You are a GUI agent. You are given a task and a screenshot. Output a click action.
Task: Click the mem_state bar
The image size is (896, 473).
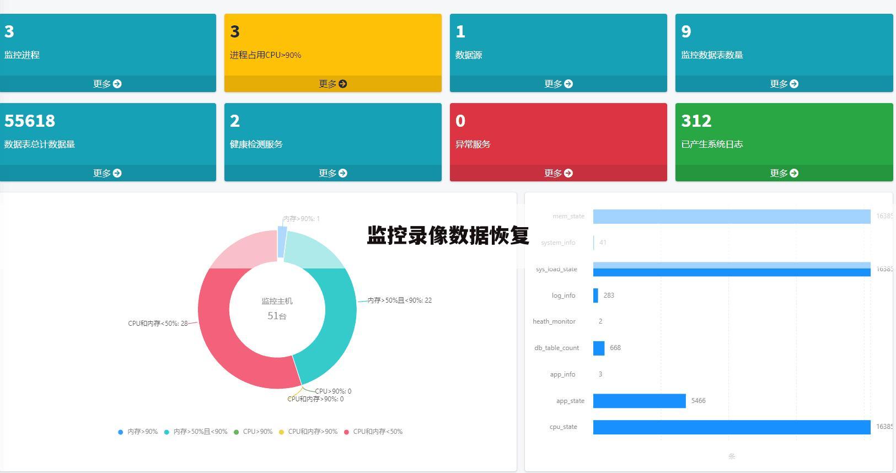pos(732,216)
